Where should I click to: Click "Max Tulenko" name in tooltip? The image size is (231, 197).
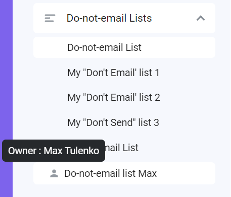[x=71, y=151]
